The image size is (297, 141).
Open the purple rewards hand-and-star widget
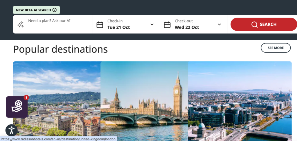pos(17,107)
